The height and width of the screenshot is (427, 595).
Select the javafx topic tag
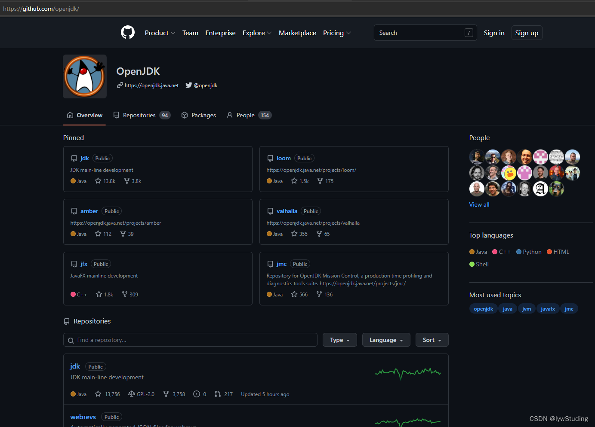click(548, 309)
